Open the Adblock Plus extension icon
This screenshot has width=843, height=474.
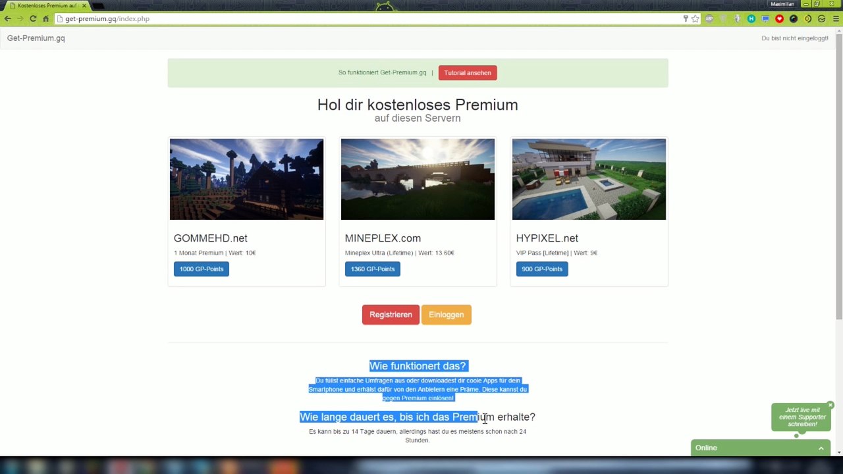709,18
